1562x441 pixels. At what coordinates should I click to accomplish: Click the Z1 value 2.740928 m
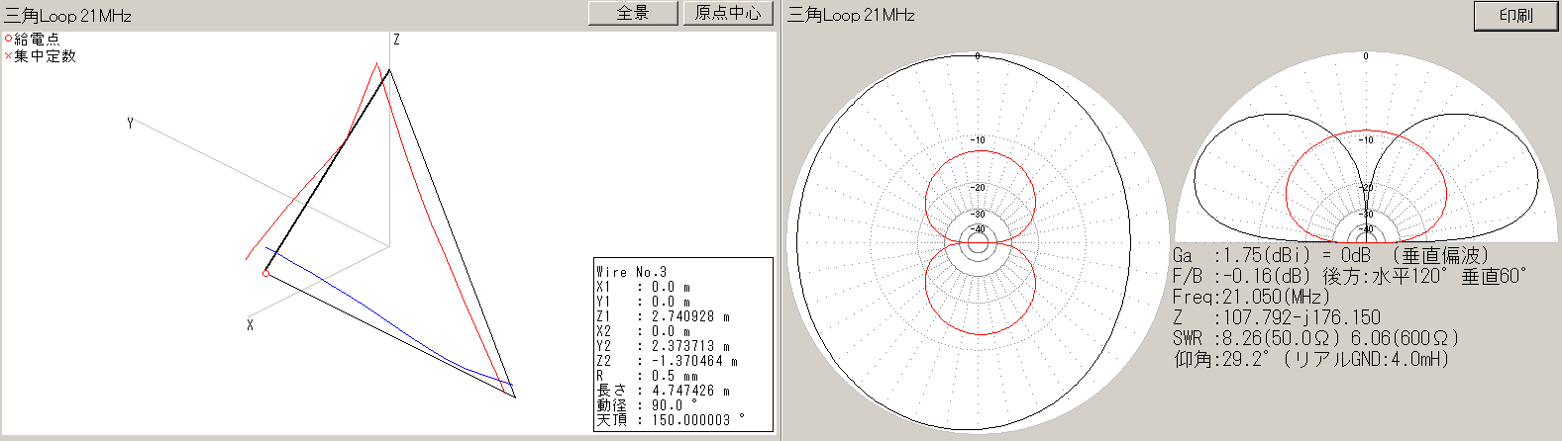[689, 316]
